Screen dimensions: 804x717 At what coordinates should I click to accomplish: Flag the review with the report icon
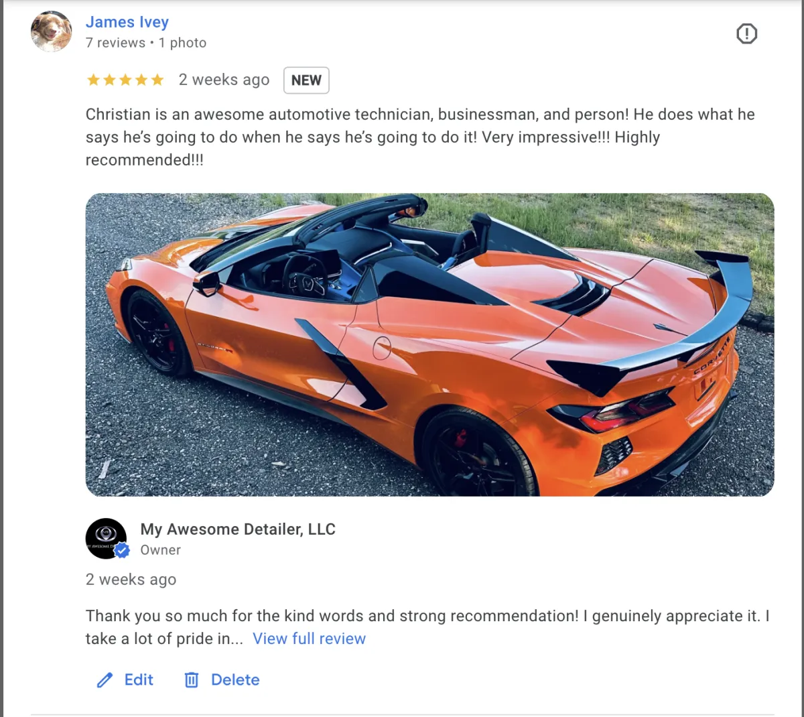click(746, 34)
